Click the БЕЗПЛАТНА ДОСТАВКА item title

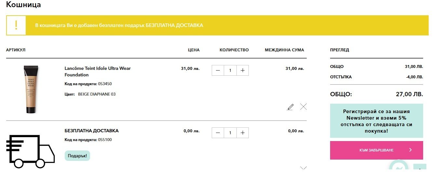(x=91, y=131)
